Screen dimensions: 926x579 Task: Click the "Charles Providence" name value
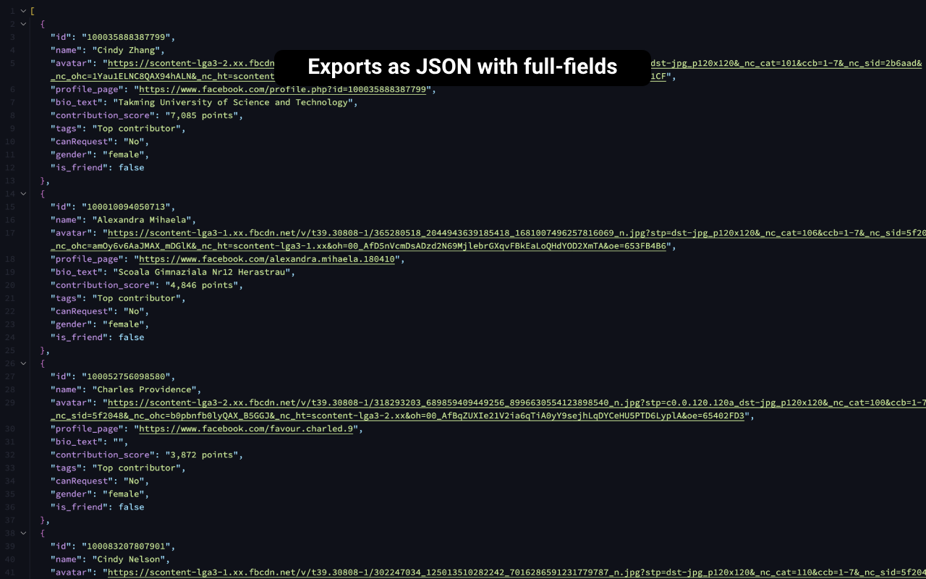(144, 389)
